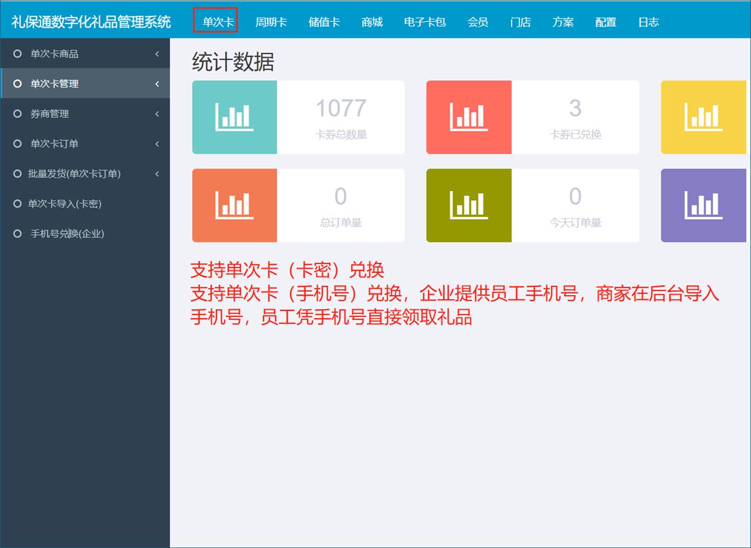
Task: Click the red chart icon for 卡券已兑换
Action: point(468,117)
